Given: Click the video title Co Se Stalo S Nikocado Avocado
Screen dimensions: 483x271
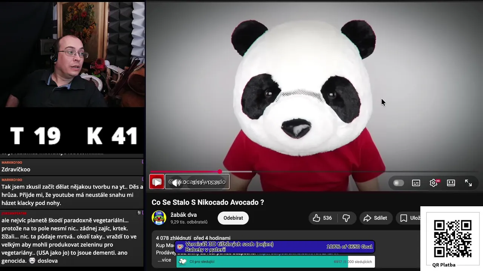Looking at the screenshot, I should tap(208, 202).
